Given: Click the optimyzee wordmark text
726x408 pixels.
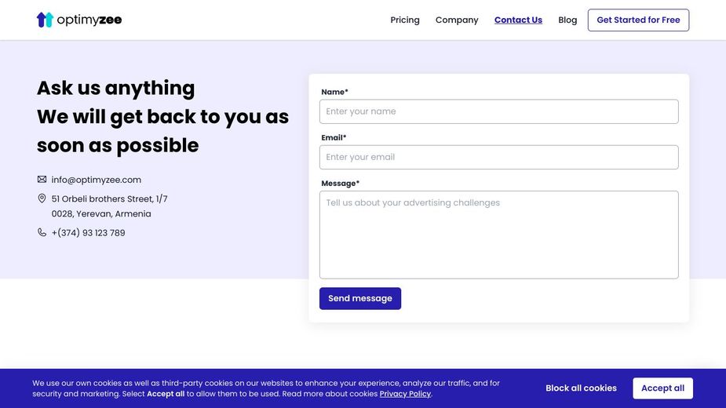Looking at the screenshot, I should pyautogui.click(x=89, y=20).
